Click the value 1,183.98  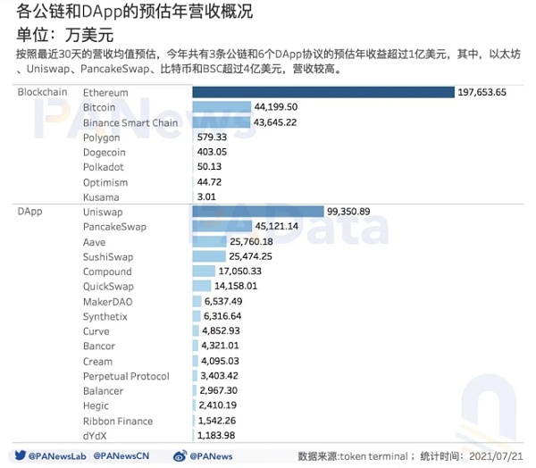point(217,435)
